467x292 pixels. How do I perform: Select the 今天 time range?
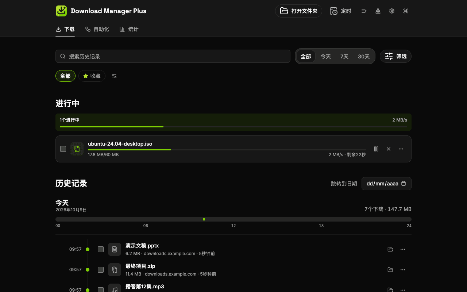tap(325, 56)
